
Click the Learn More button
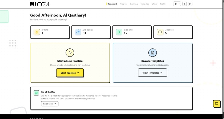click(x=50, y=104)
